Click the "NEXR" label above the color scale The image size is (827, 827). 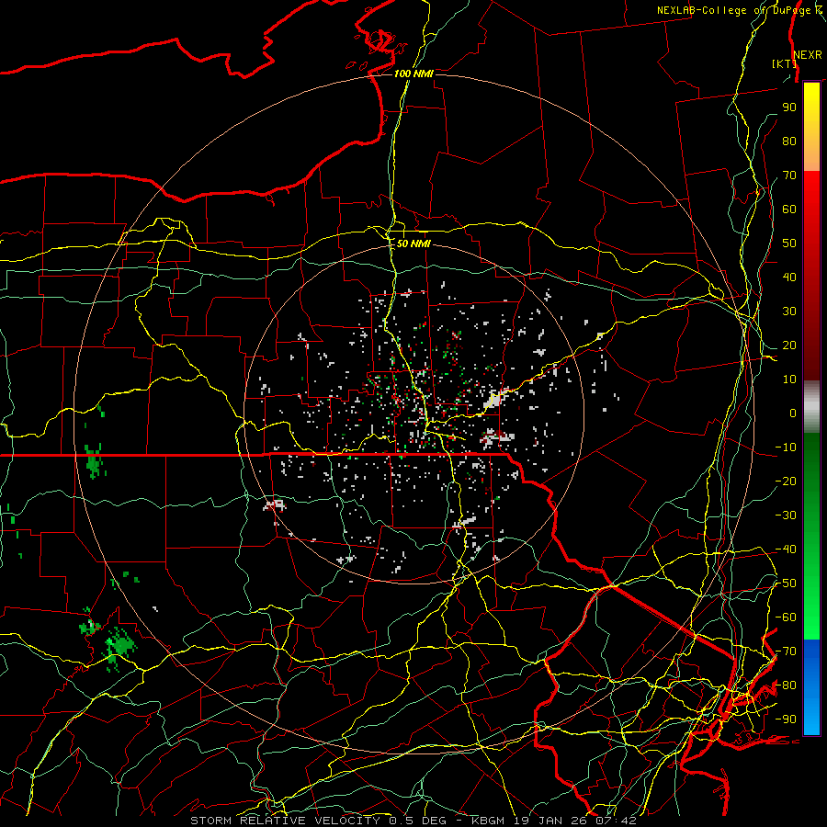click(x=808, y=55)
